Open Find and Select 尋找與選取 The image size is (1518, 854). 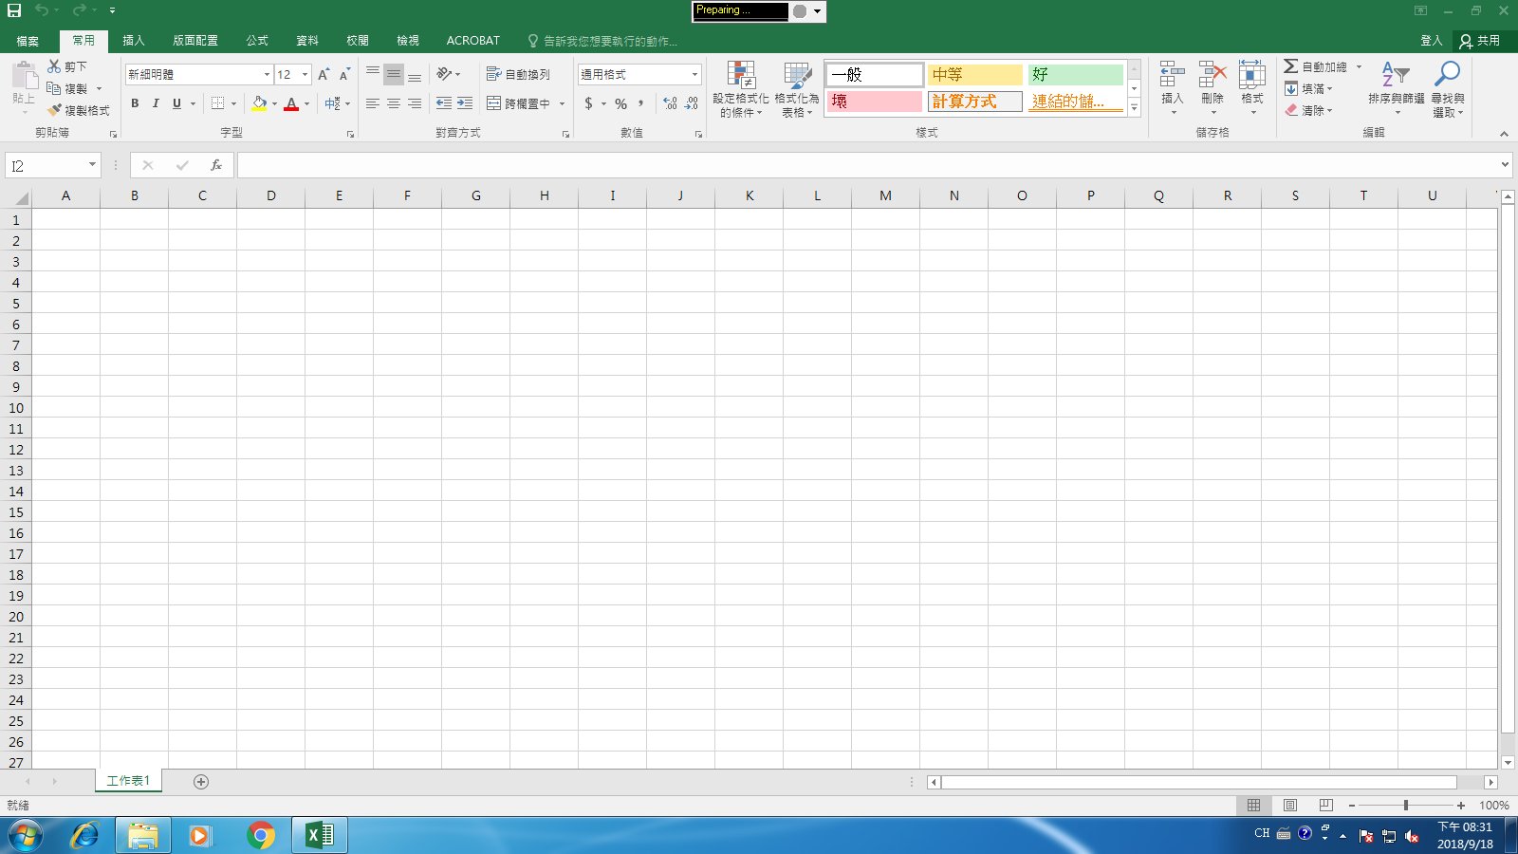1448,88
